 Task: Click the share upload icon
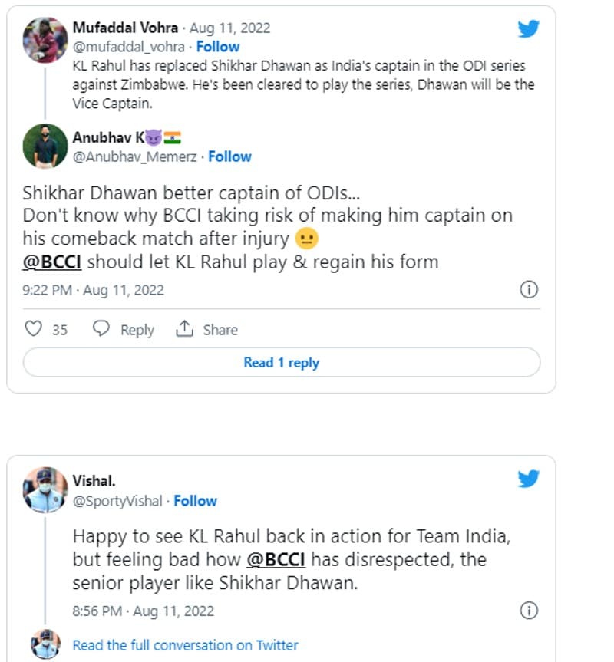click(184, 329)
